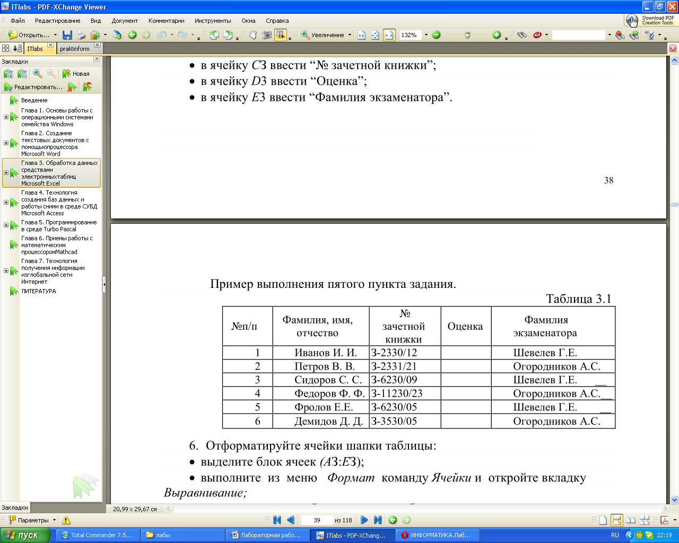The image size is (679, 543).
Task: Click the Print icon
Action: tap(81, 35)
